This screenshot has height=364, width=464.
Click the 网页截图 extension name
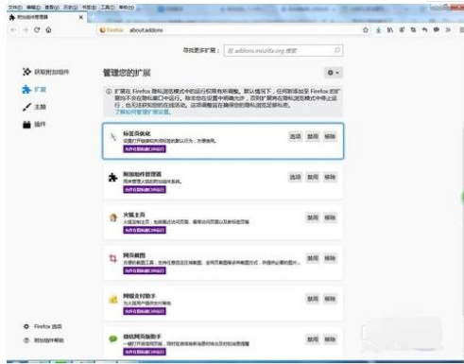134,255
